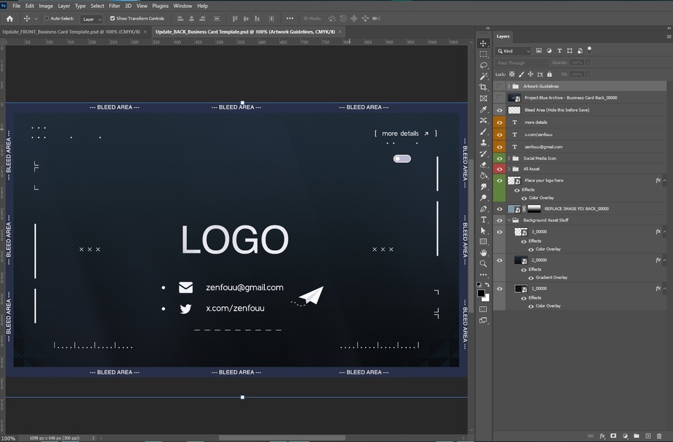The width and height of the screenshot is (673, 442).
Task: Click the delete layer trash icon
Action: tap(659, 436)
